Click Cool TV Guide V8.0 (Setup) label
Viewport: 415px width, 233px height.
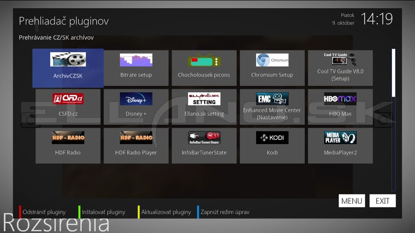tap(340, 75)
